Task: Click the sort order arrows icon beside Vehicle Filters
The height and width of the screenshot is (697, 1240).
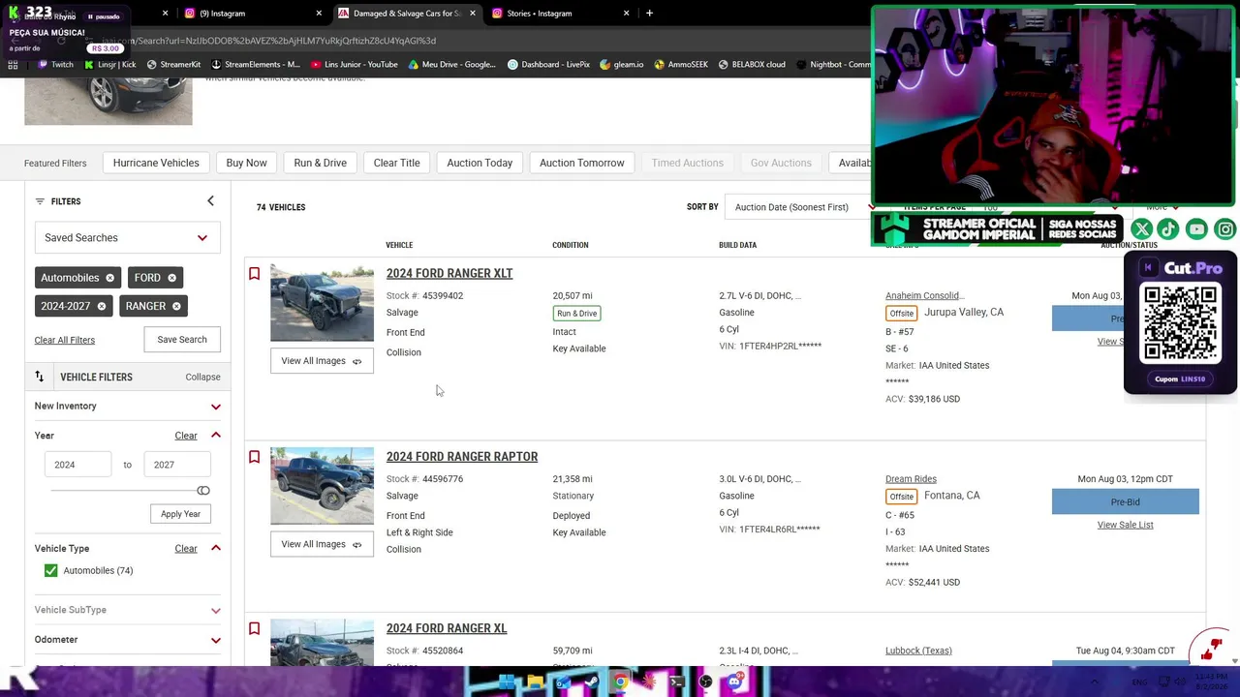Action: 40,377
